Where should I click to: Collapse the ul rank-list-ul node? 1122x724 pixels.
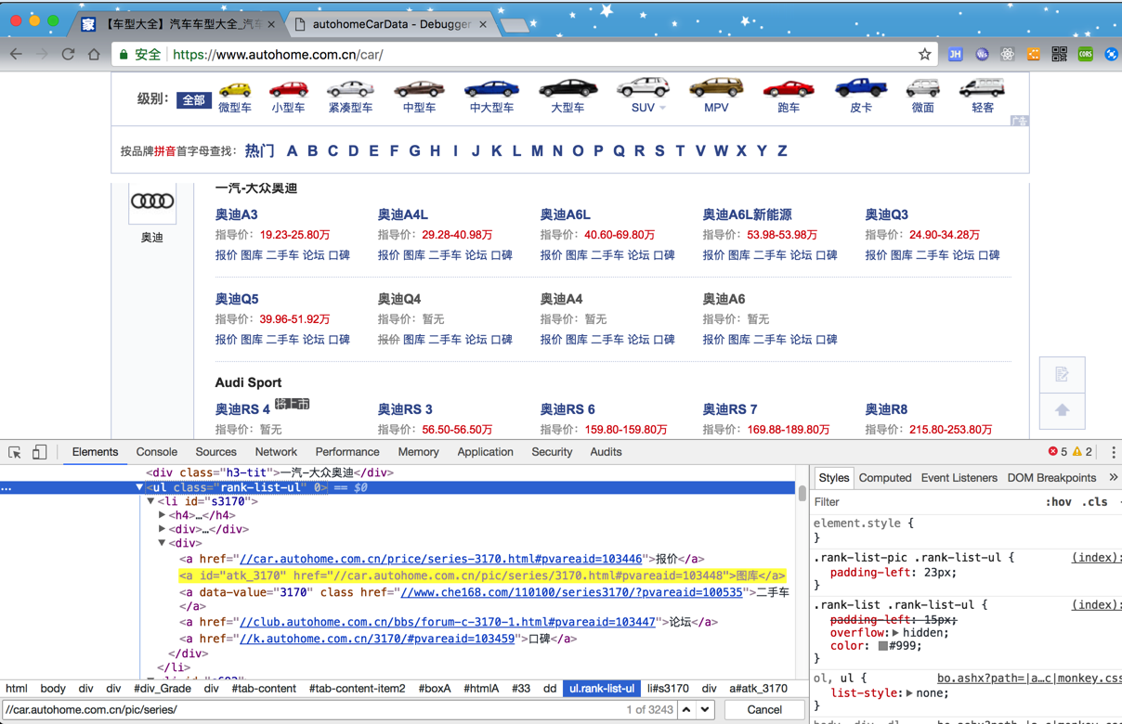pyautogui.click(x=139, y=487)
